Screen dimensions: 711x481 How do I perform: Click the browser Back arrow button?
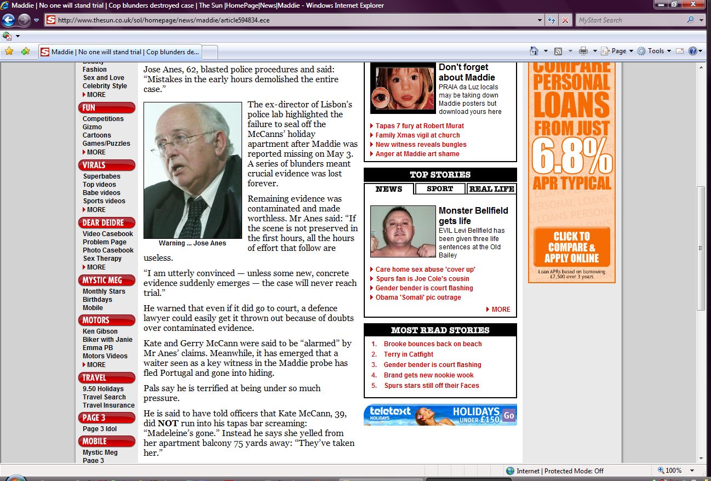coord(8,20)
